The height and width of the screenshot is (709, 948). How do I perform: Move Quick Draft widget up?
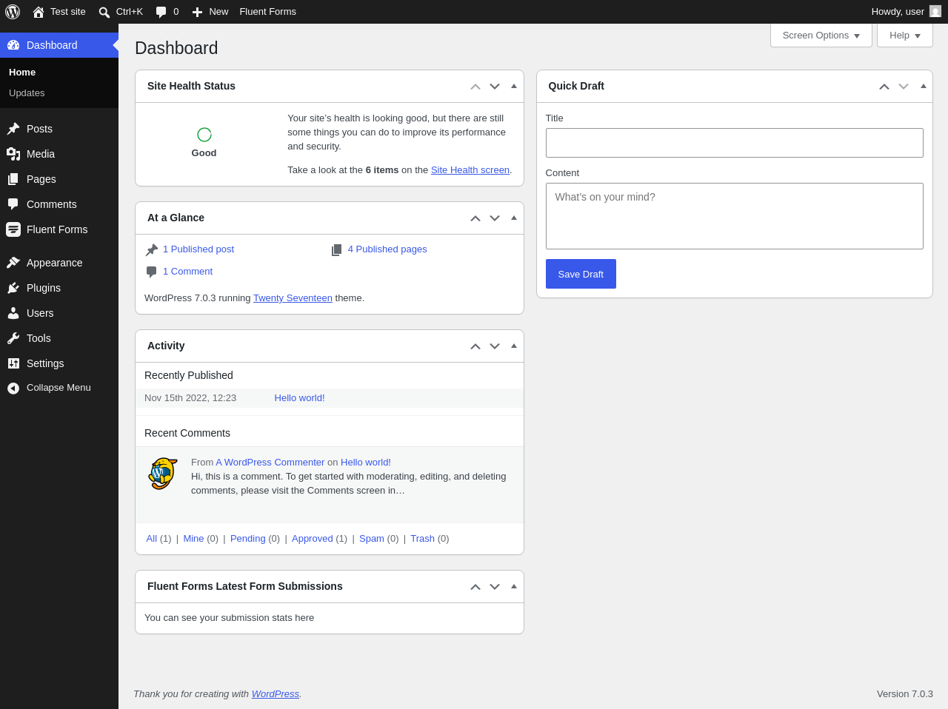click(884, 87)
